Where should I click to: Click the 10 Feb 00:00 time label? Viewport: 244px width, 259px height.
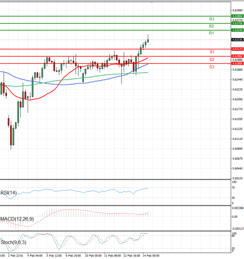click(93, 255)
